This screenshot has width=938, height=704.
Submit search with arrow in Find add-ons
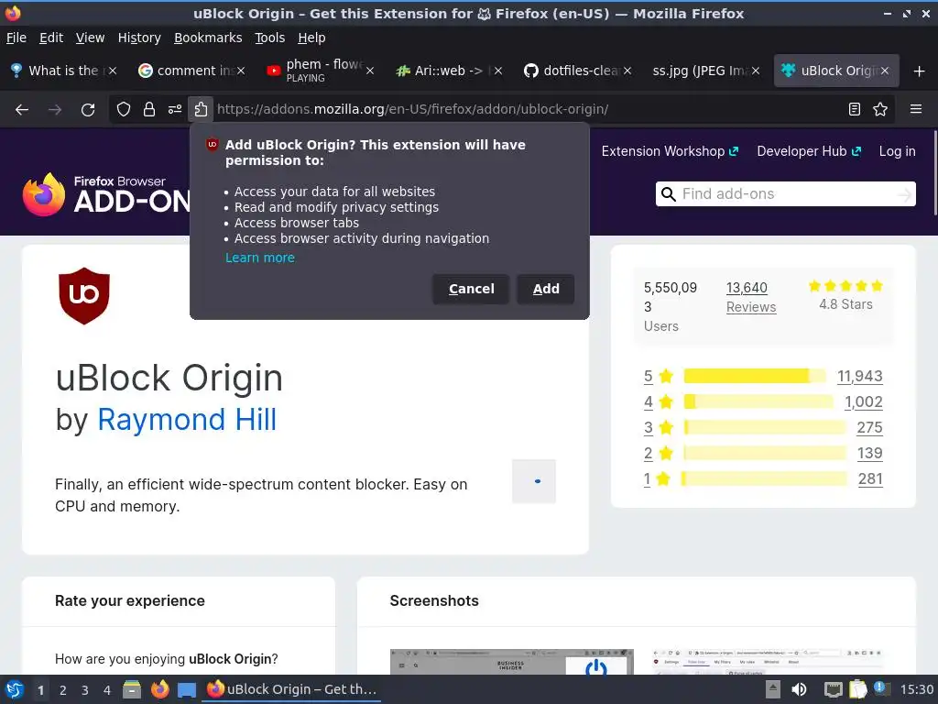point(905,194)
